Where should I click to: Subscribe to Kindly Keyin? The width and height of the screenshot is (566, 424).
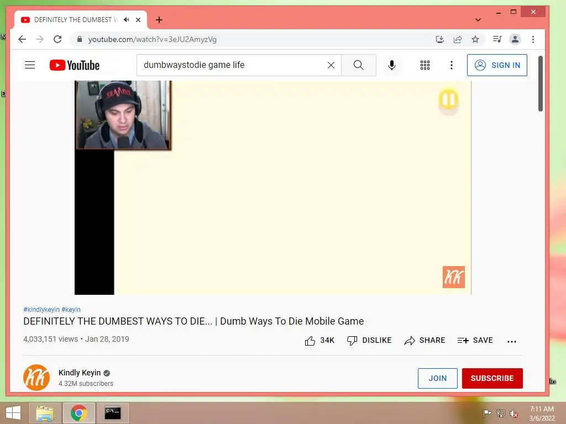(492, 378)
